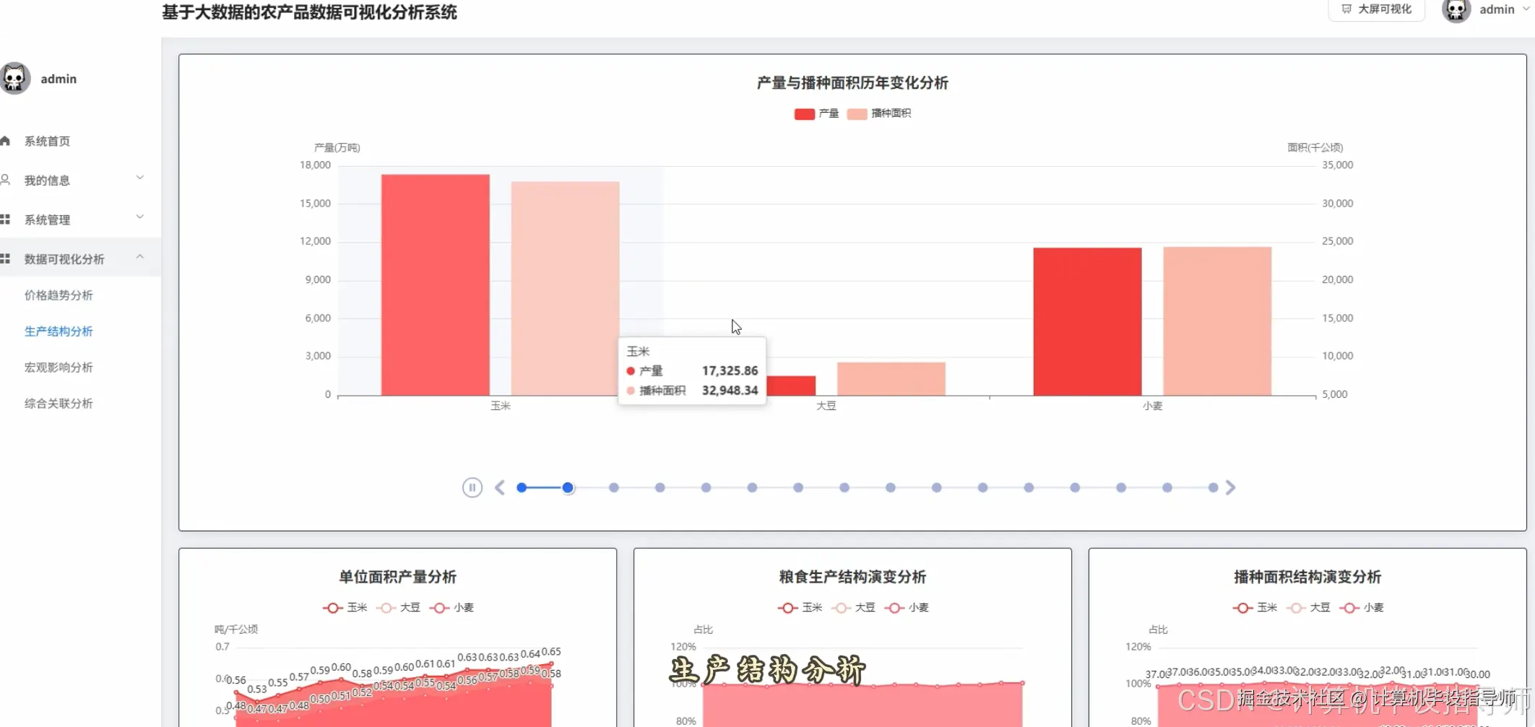Click the 小麦 播种面积 bar

(1217, 321)
